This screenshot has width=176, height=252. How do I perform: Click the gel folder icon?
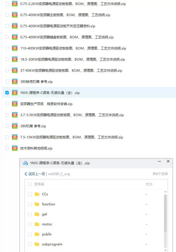pos(37,214)
